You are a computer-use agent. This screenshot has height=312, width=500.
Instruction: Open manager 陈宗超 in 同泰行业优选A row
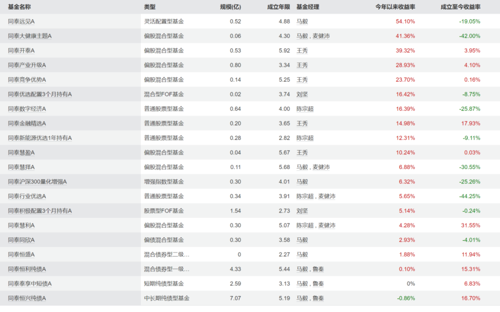[305, 196]
